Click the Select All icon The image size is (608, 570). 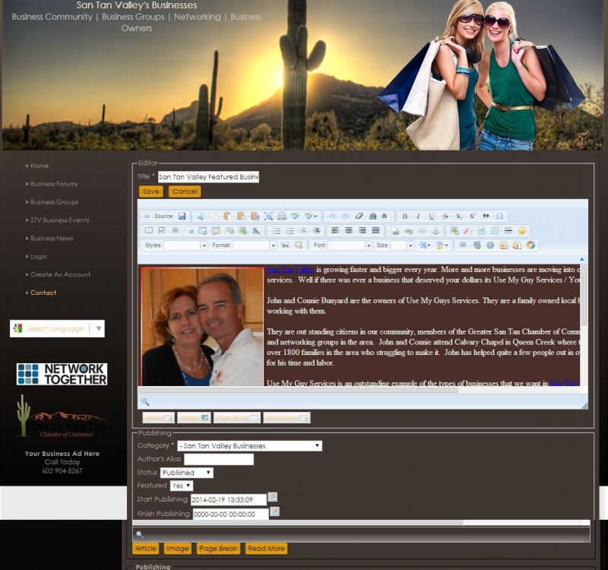click(x=268, y=217)
